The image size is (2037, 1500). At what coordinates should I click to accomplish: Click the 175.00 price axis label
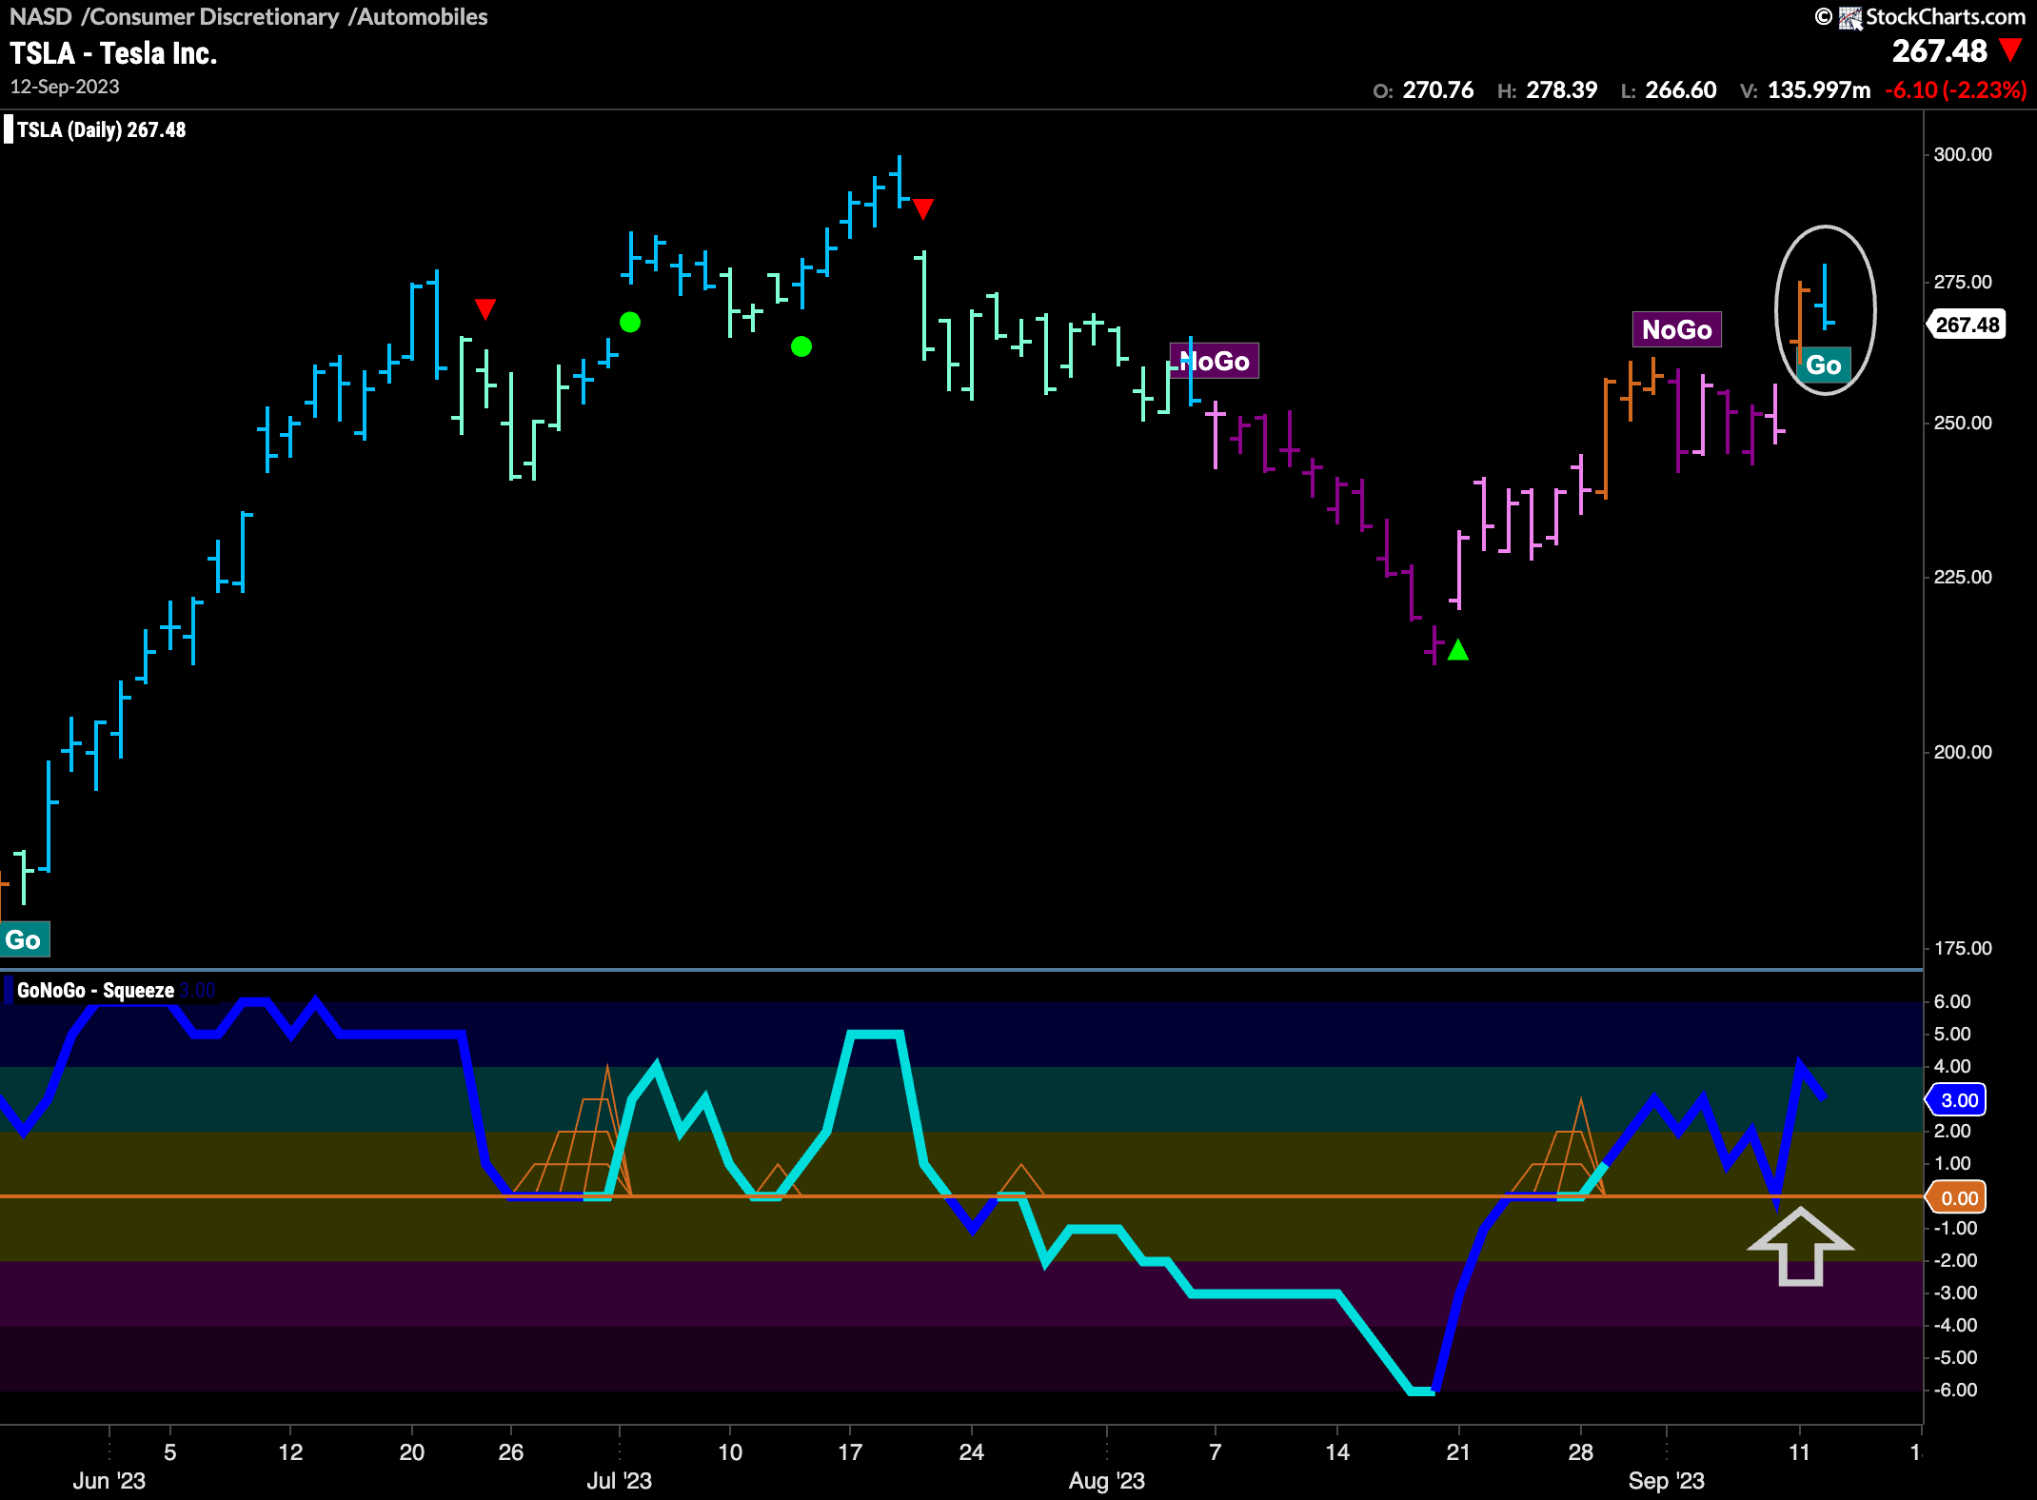pos(1963,948)
